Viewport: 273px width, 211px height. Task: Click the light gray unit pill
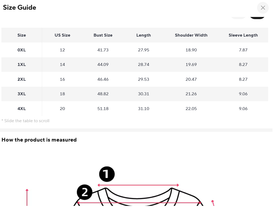[x=238, y=17]
